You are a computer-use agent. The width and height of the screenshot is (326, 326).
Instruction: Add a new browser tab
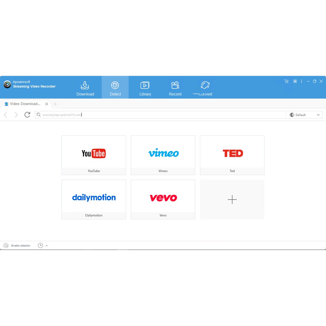coord(55,104)
